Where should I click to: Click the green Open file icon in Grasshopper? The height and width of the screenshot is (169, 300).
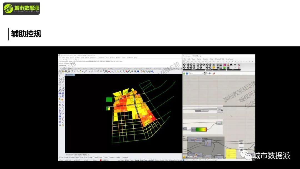(184, 73)
